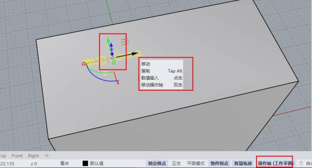Screen dimensions: 312x168
Task: Toggle 物件锁点 object snap
Action: tap(219, 163)
